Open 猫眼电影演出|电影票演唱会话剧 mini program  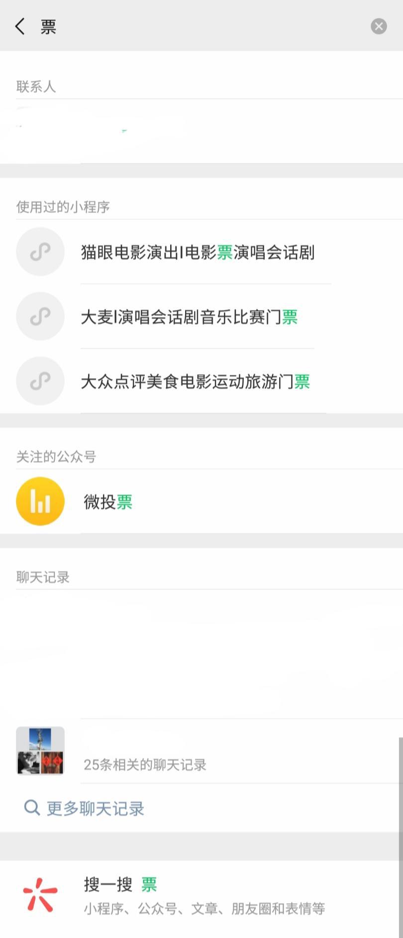point(198,253)
